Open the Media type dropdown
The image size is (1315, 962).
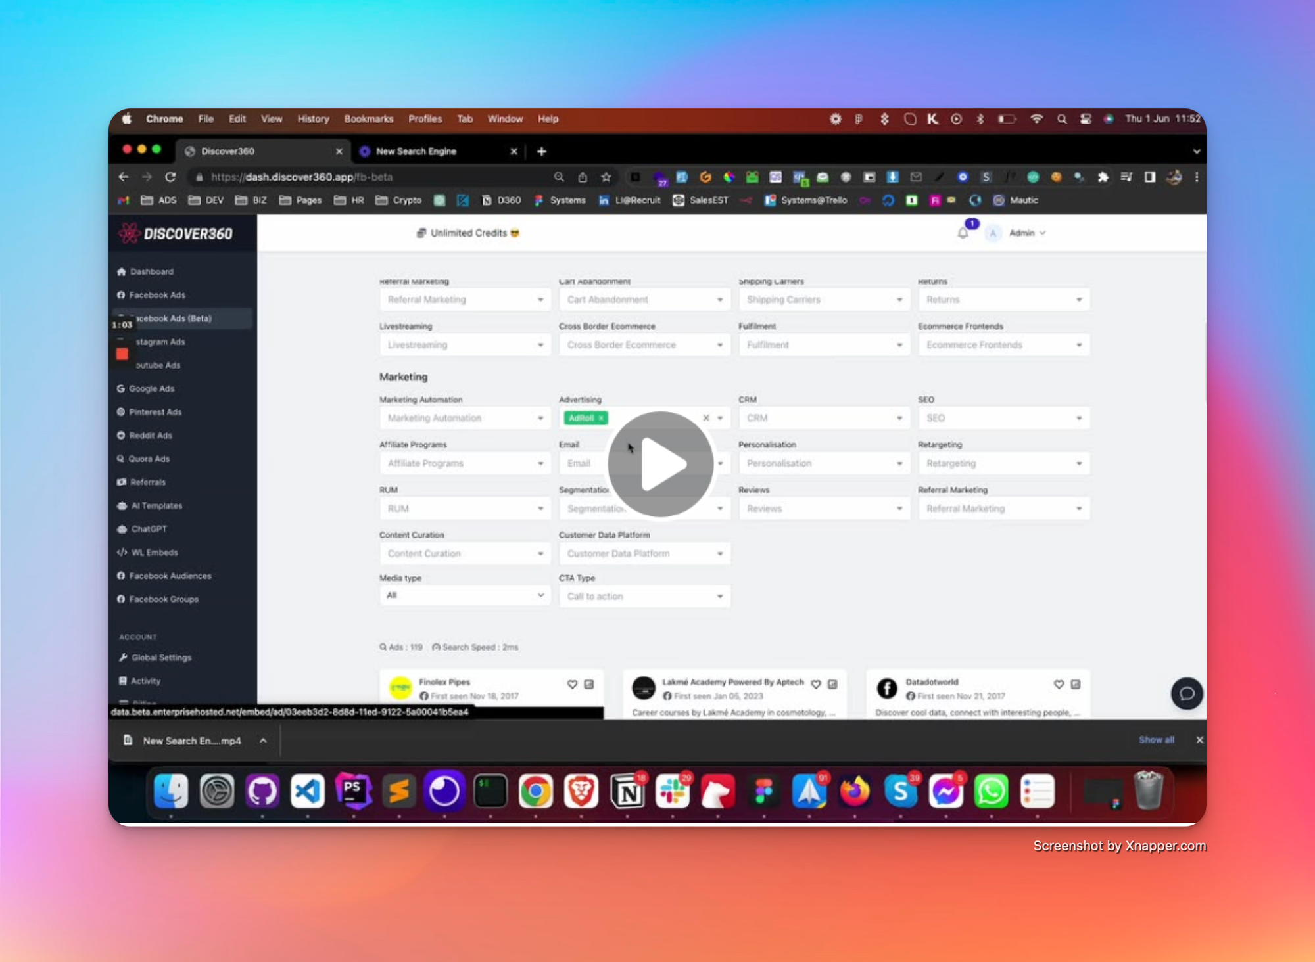[x=464, y=595]
